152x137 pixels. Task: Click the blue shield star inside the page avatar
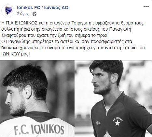pos(8,10)
